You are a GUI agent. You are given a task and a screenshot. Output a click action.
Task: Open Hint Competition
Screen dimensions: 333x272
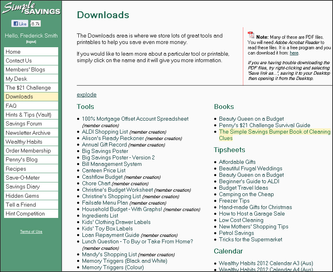tap(31, 213)
